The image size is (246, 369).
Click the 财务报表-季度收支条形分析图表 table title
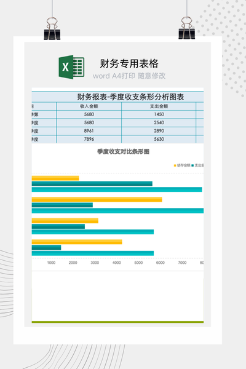pyautogui.click(x=130, y=97)
